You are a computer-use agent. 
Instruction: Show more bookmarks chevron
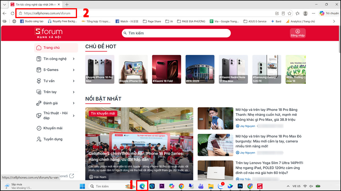point(334,21)
